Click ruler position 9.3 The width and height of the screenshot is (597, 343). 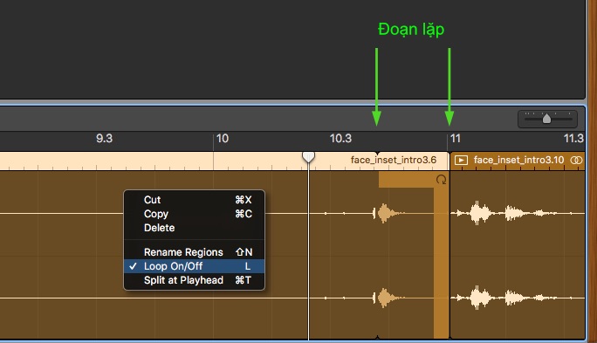105,138
